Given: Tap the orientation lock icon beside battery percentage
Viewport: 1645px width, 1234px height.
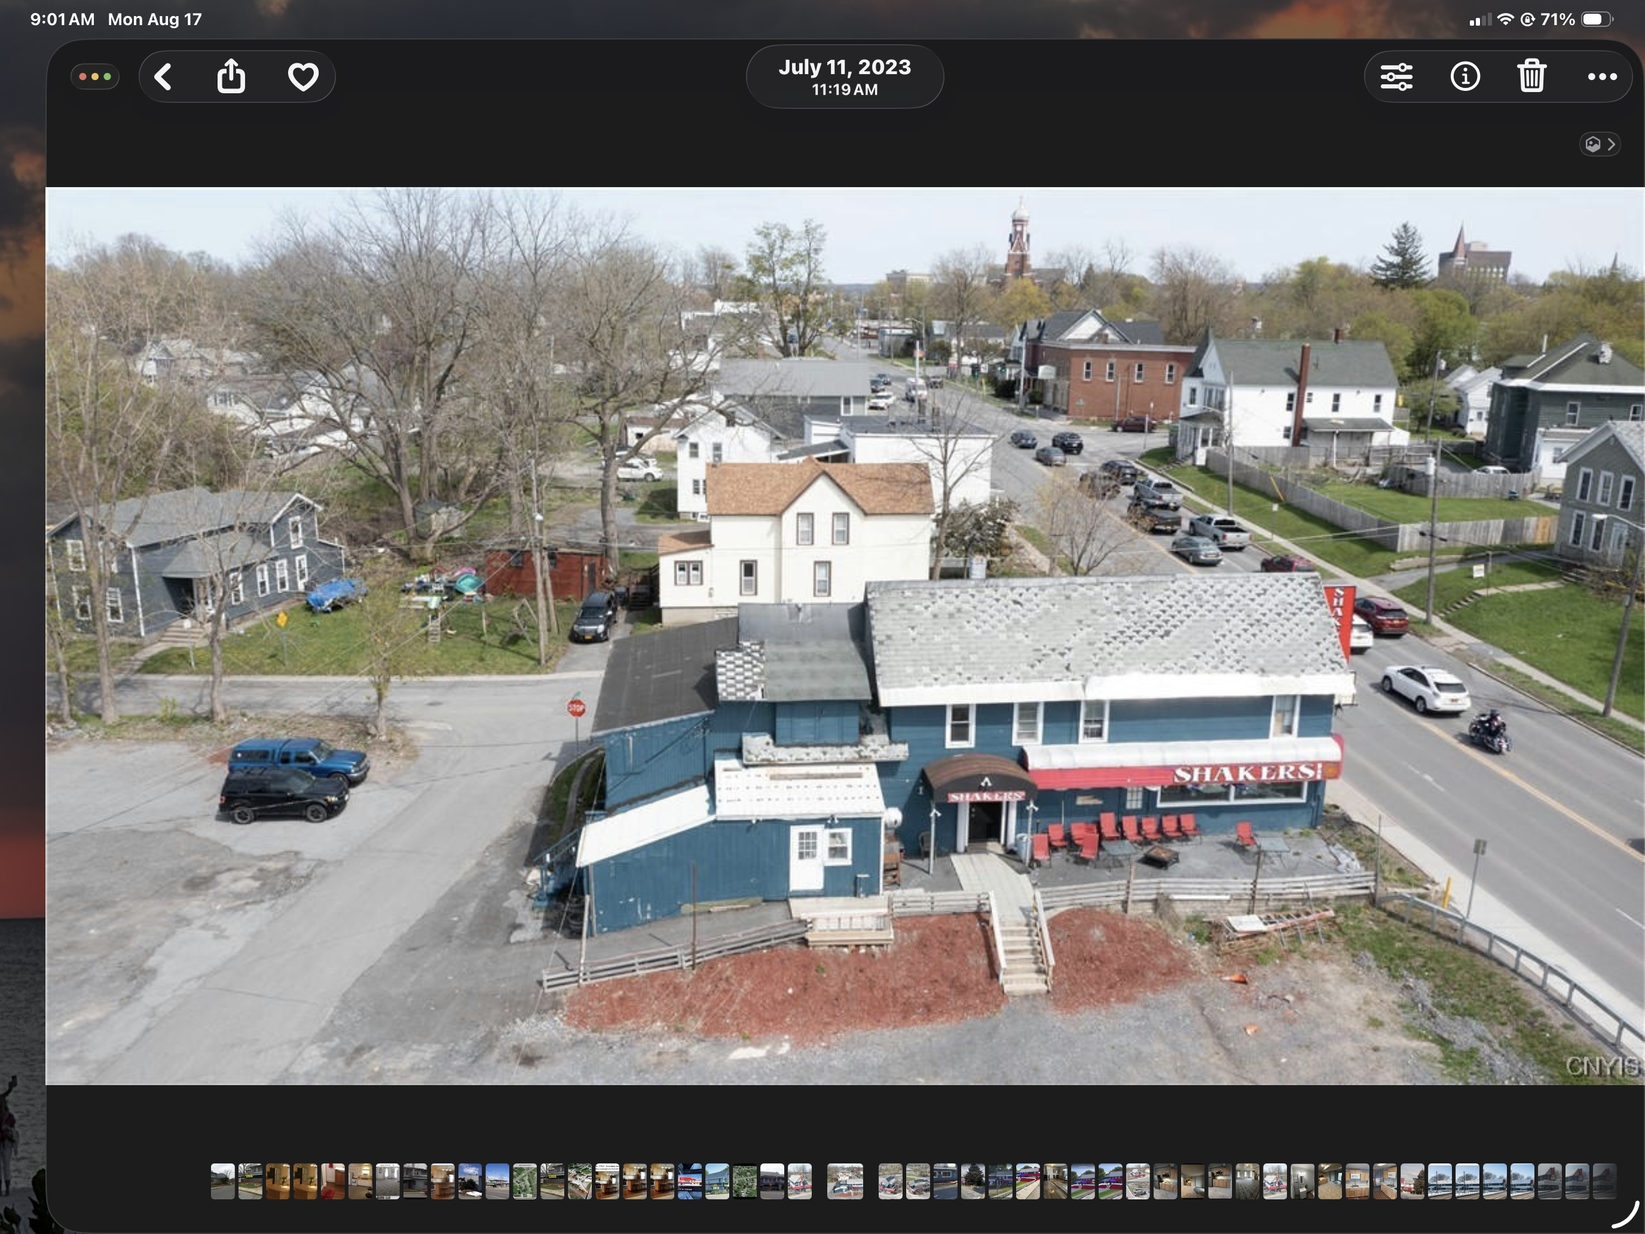Looking at the screenshot, I should [1527, 19].
